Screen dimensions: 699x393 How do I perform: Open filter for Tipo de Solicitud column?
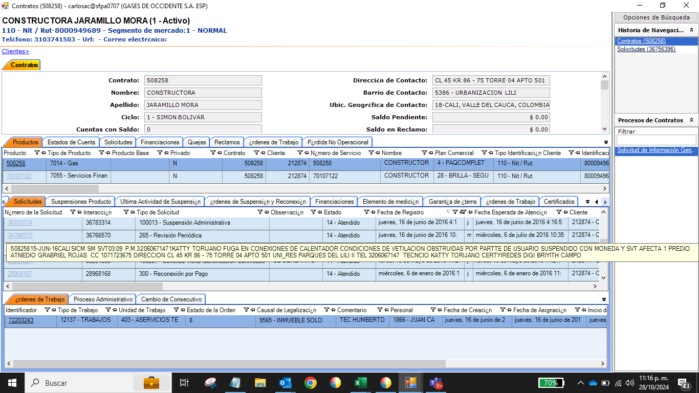(x=259, y=212)
